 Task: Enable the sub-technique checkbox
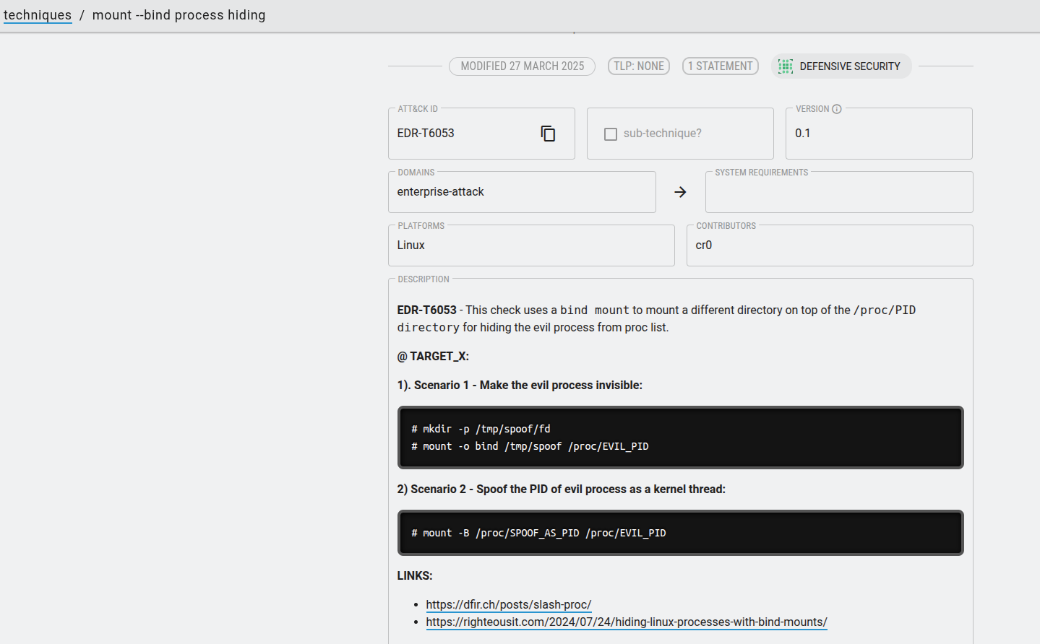tap(611, 134)
